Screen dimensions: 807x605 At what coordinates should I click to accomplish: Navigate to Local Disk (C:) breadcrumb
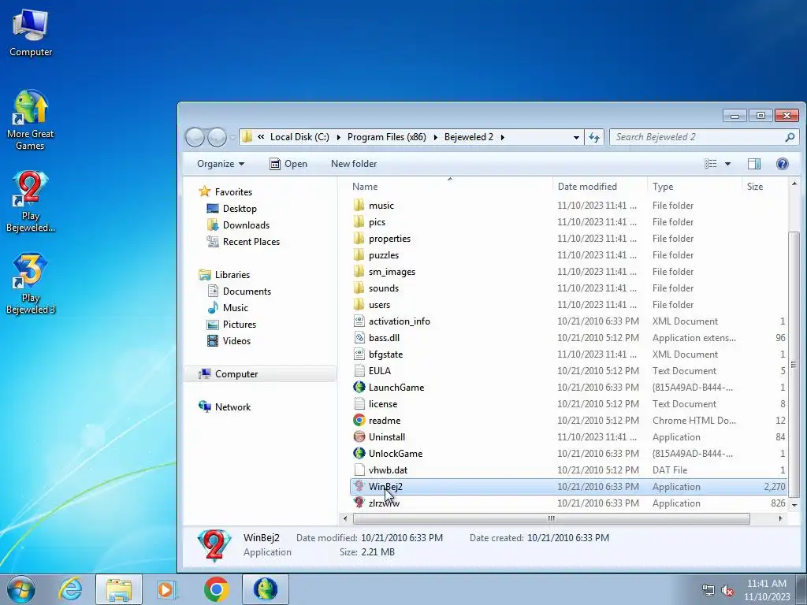(x=299, y=137)
